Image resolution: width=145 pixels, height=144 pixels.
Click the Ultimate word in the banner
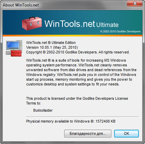click(107, 25)
